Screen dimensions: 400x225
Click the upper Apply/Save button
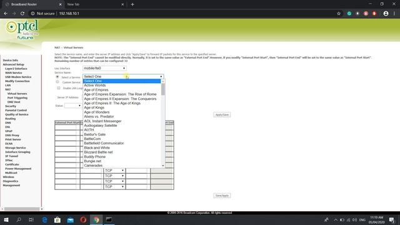point(222,114)
